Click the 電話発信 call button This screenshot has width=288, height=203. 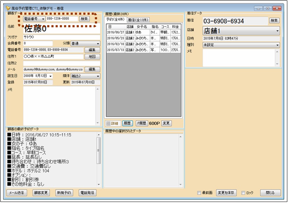[87, 193]
